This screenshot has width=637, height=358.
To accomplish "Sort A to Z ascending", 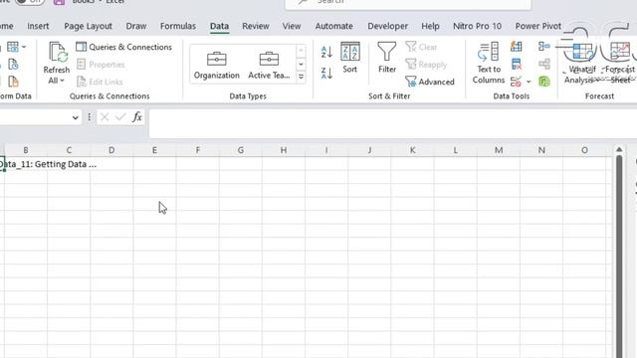I will point(326,52).
